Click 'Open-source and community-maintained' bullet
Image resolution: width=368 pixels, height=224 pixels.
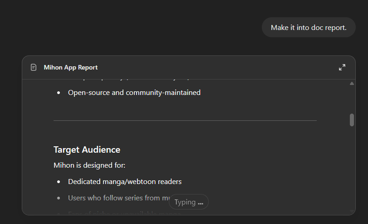(134, 93)
